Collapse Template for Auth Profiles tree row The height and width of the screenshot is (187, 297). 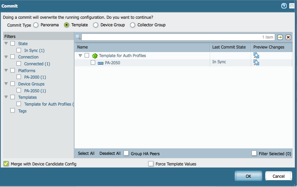pos(80,55)
